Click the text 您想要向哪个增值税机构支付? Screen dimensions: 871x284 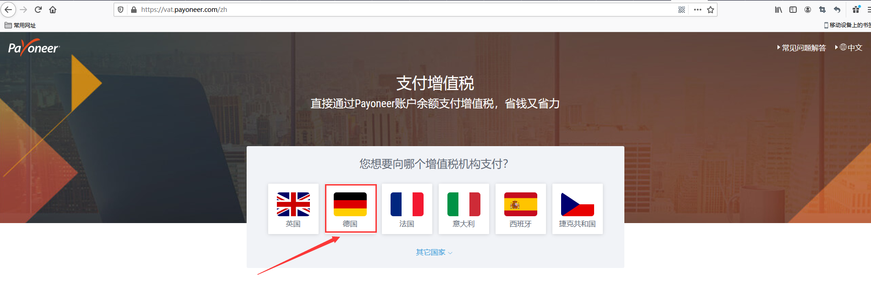pyautogui.click(x=434, y=164)
